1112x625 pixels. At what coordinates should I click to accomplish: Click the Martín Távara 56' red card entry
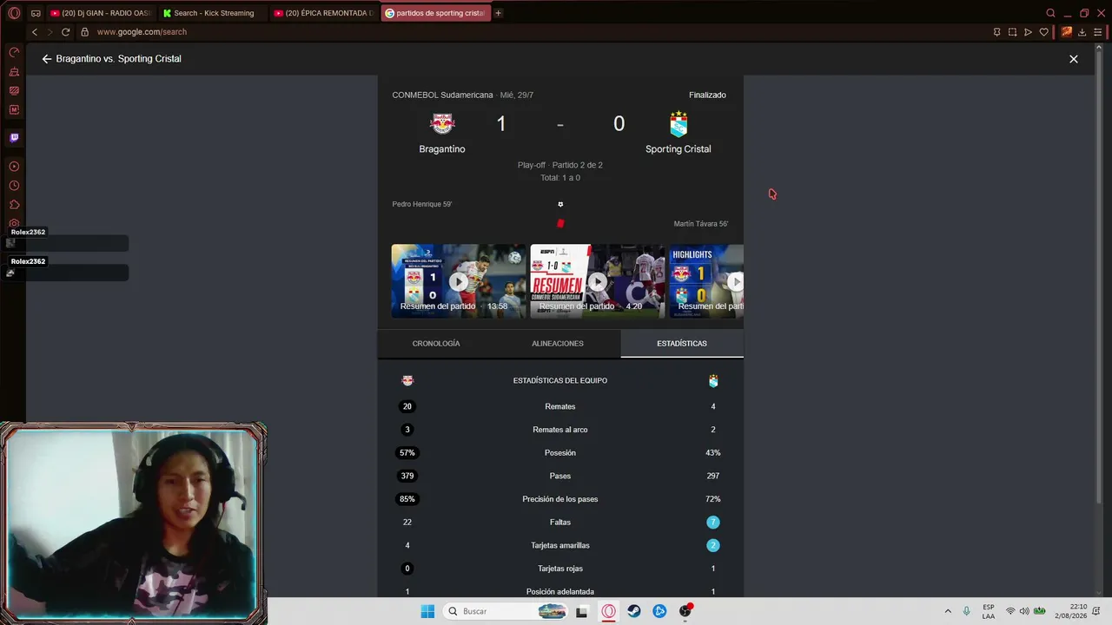[701, 224]
